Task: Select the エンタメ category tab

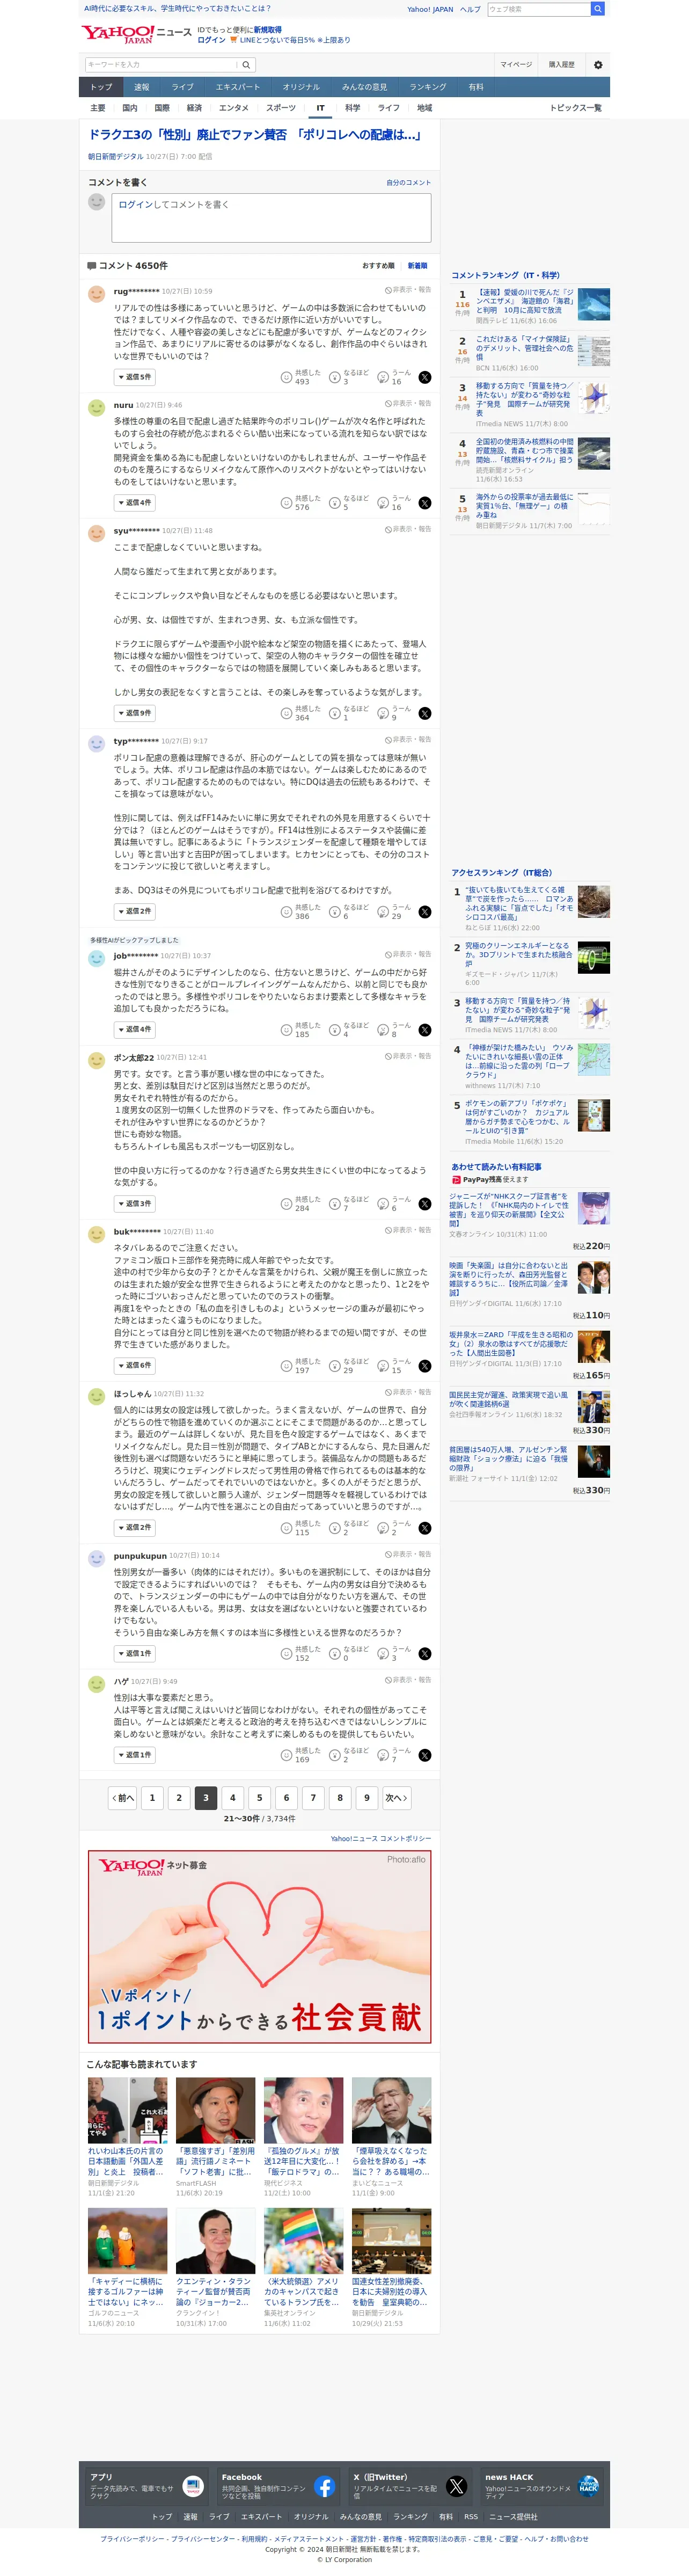Action: click(x=234, y=108)
